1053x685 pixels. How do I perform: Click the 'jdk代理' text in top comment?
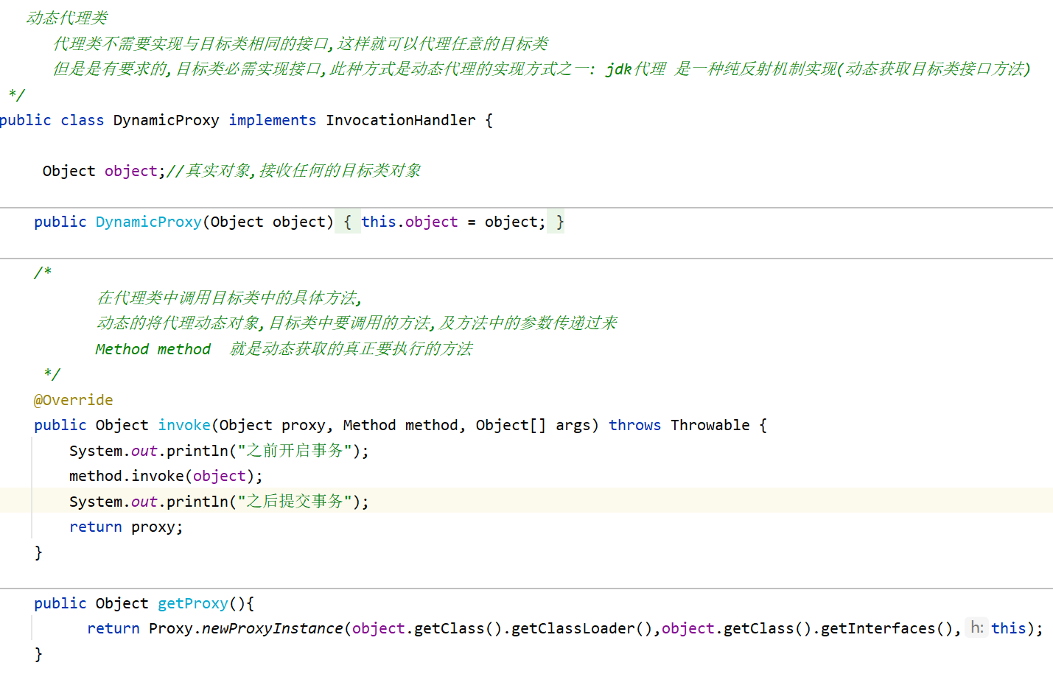[x=635, y=69]
